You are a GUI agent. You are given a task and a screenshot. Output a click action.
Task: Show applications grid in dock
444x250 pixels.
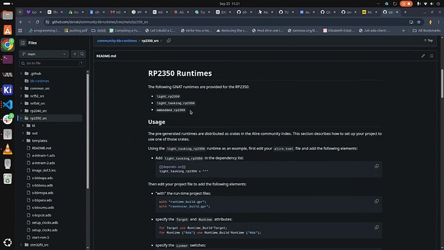[7, 243]
